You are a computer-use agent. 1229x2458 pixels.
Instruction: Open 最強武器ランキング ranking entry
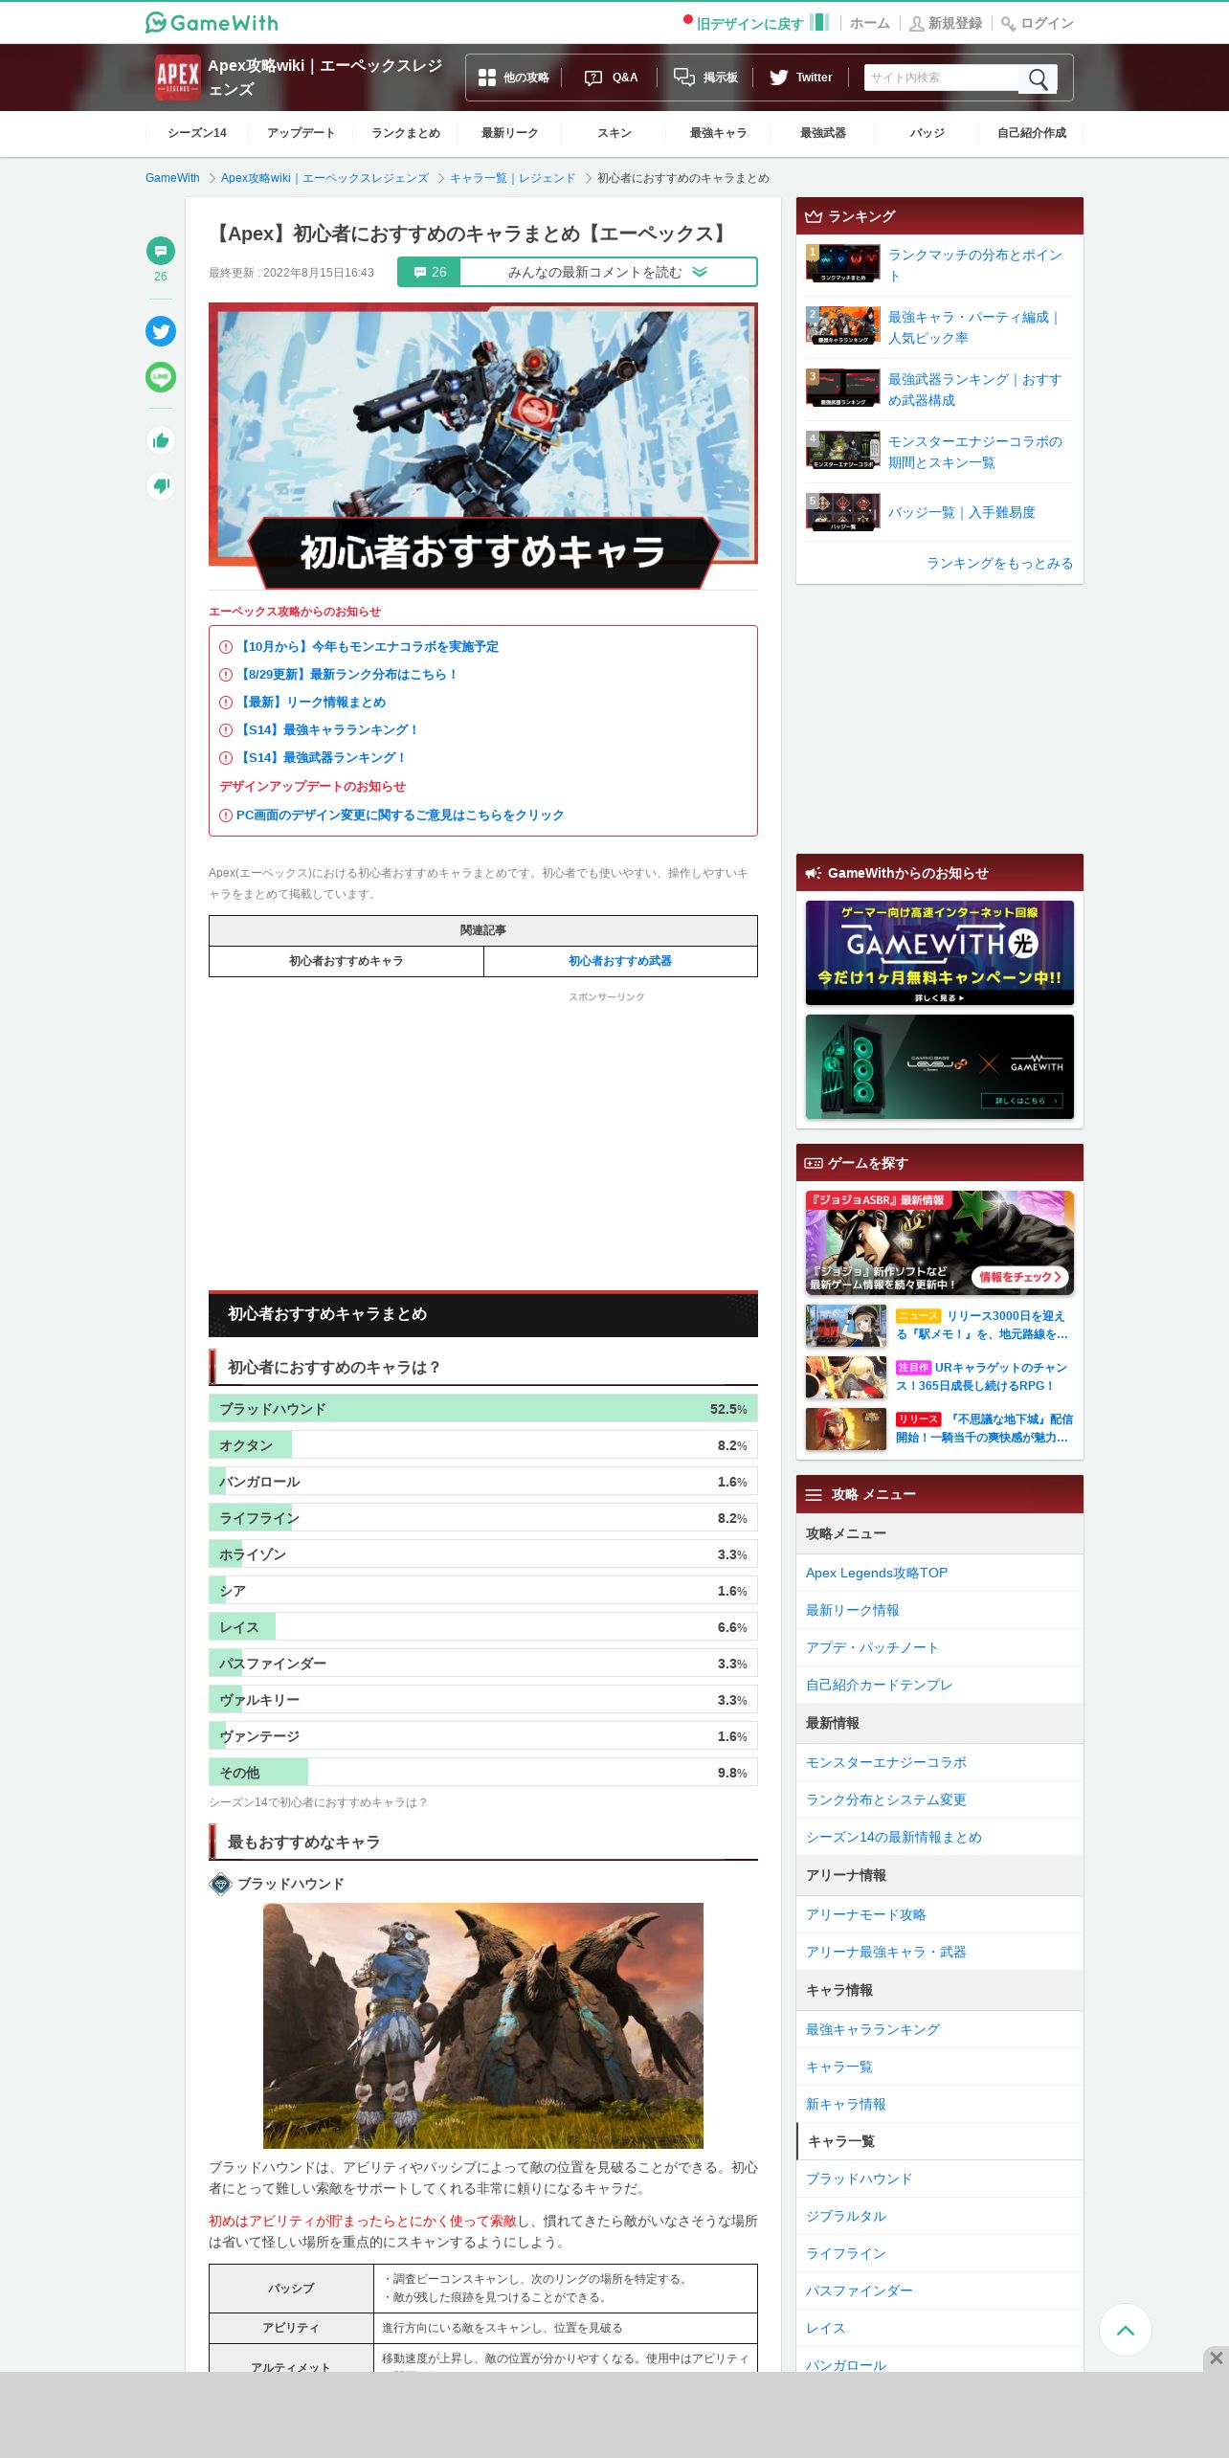point(976,390)
